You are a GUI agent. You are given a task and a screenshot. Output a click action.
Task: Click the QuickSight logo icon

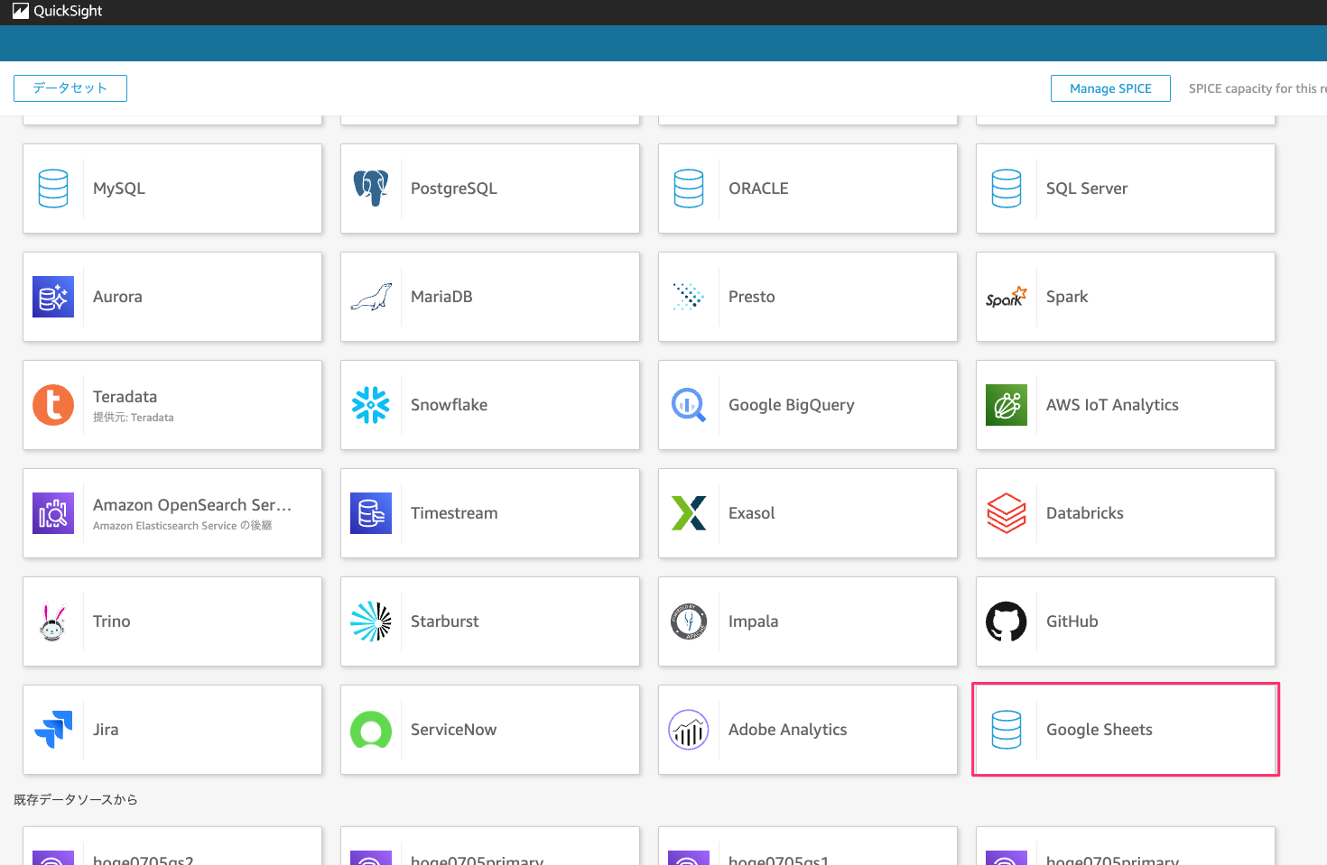point(20,11)
